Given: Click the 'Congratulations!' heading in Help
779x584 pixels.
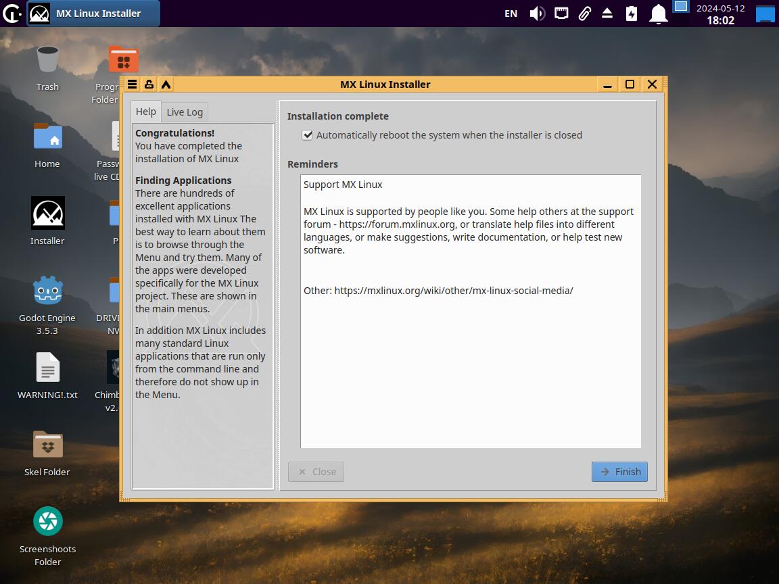Looking at the screenshot, I should 175,133.
